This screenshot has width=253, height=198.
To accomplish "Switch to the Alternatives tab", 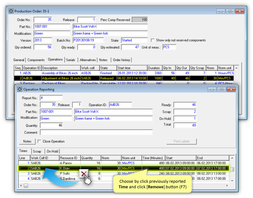I will (x=88, y=60).
